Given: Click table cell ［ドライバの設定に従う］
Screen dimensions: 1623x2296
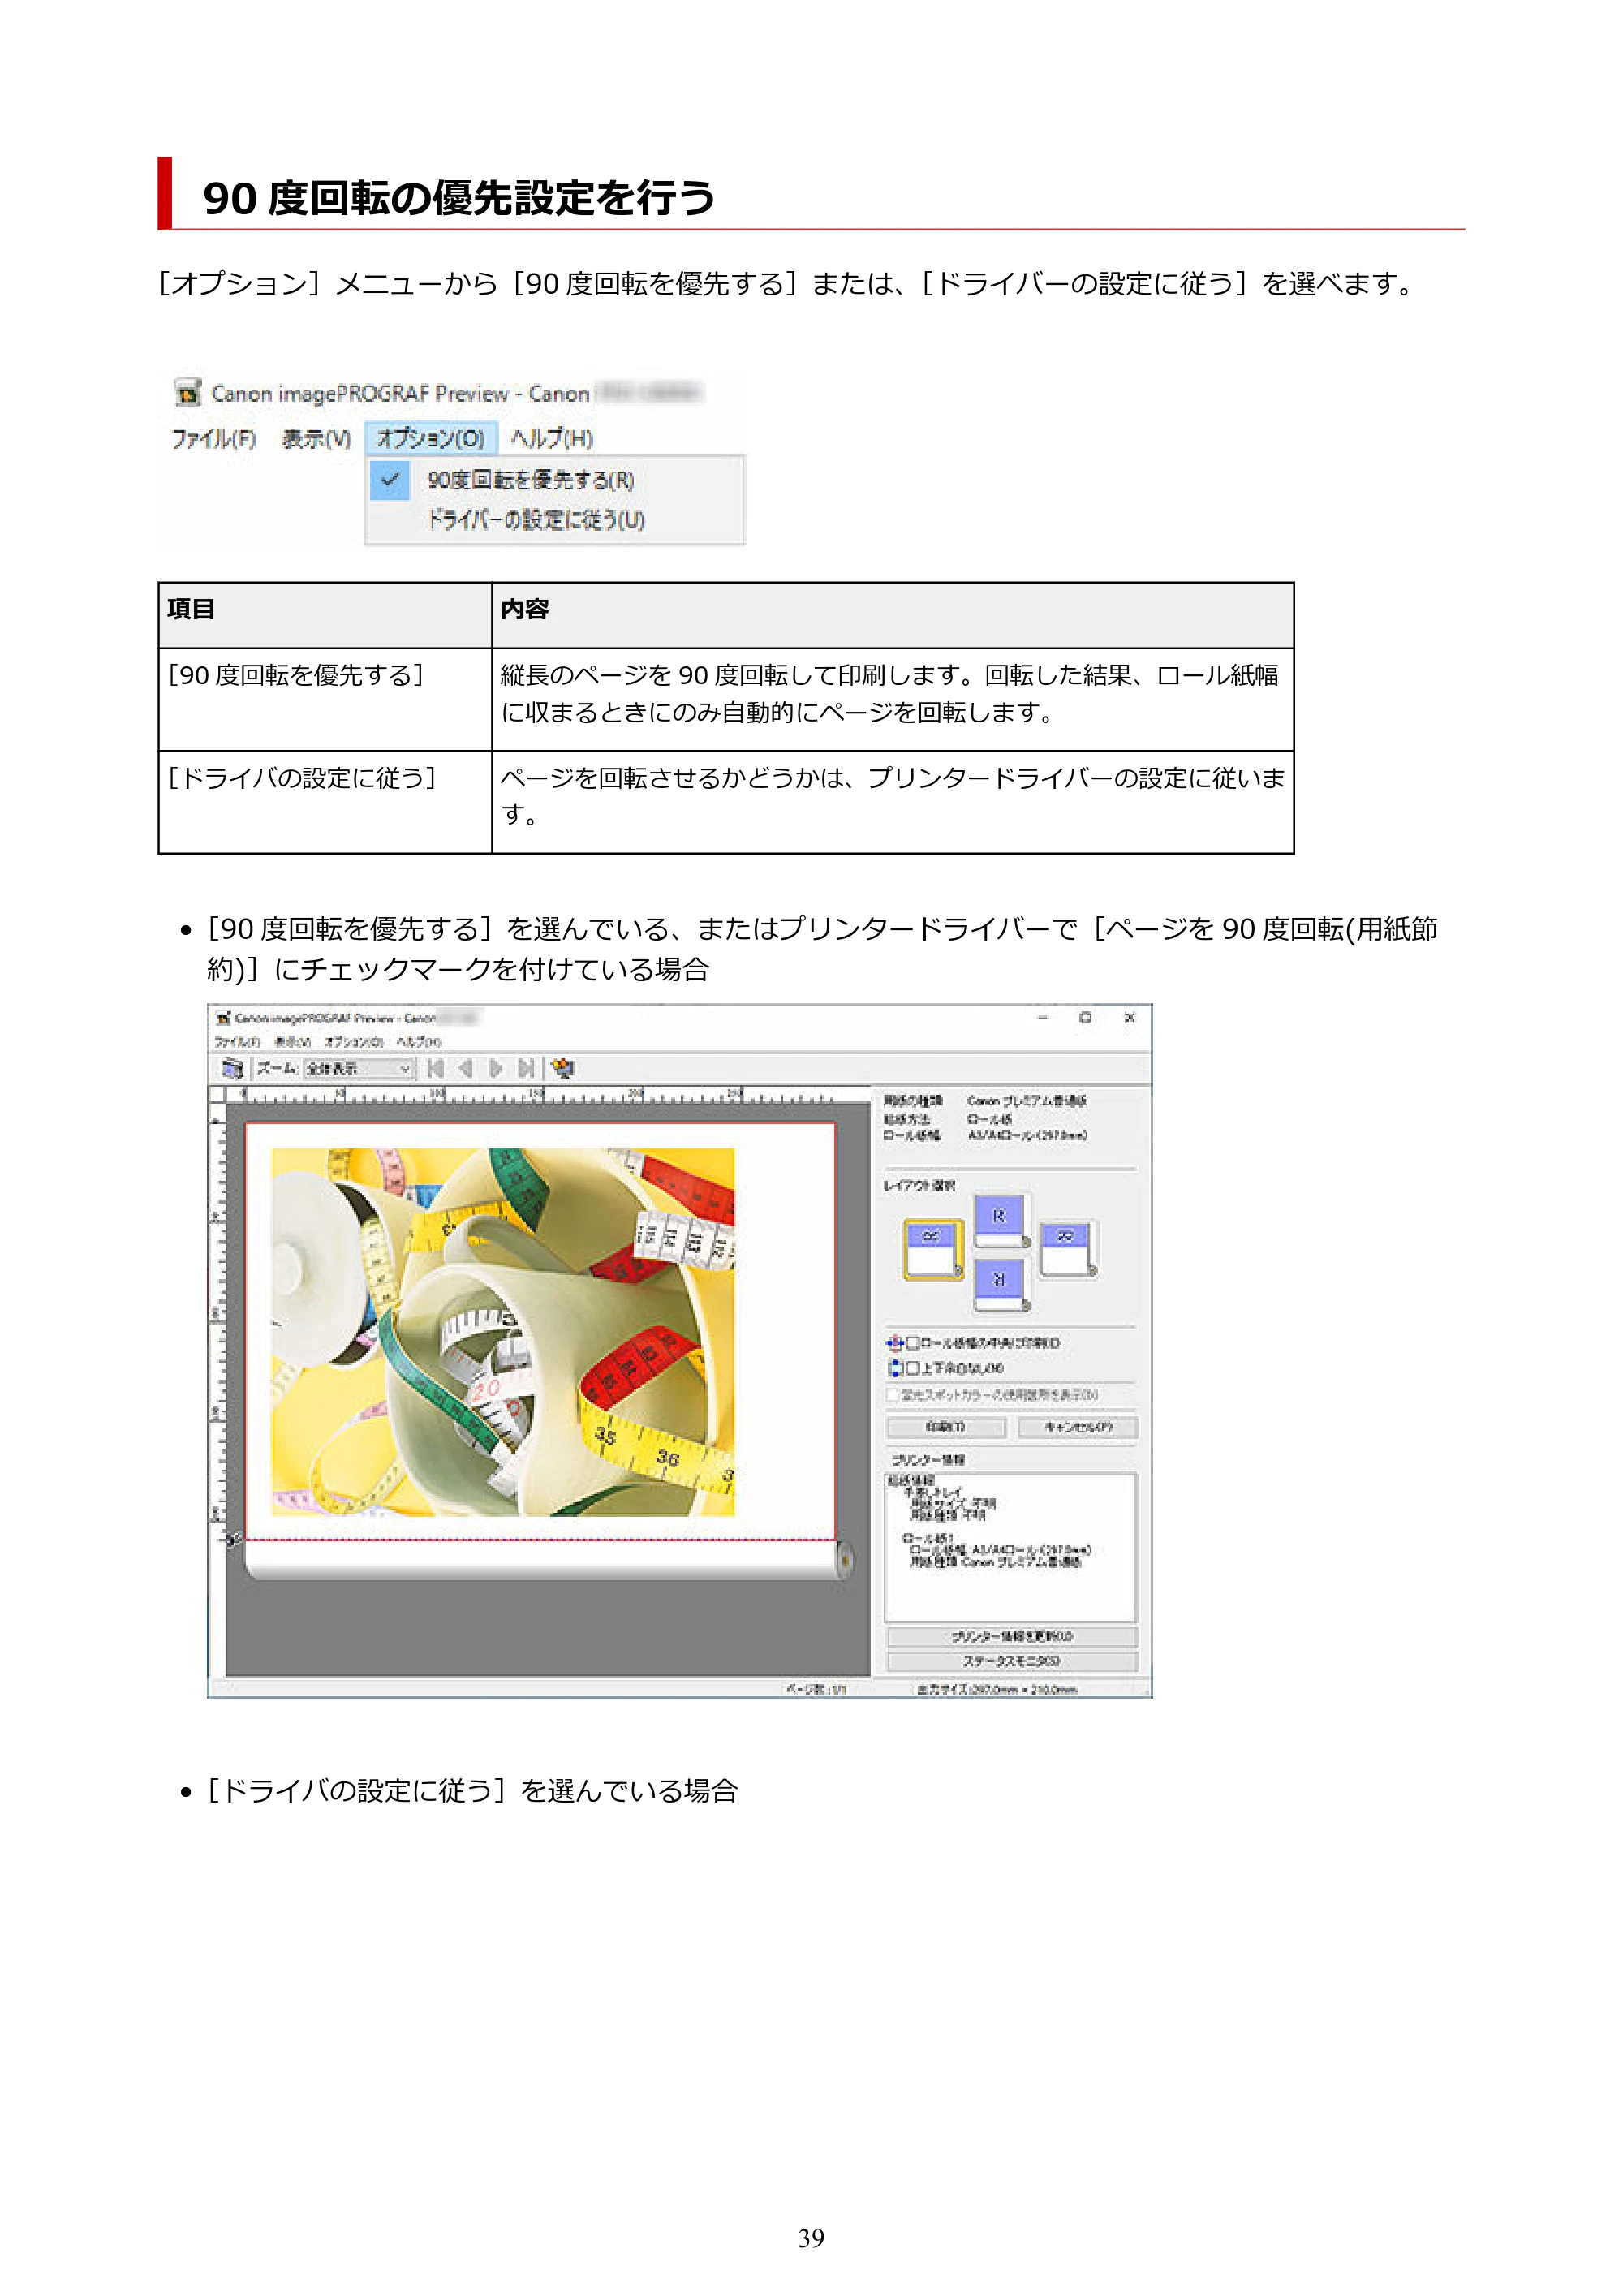Looking at the screenshot, I should click(x=325, y=802).
